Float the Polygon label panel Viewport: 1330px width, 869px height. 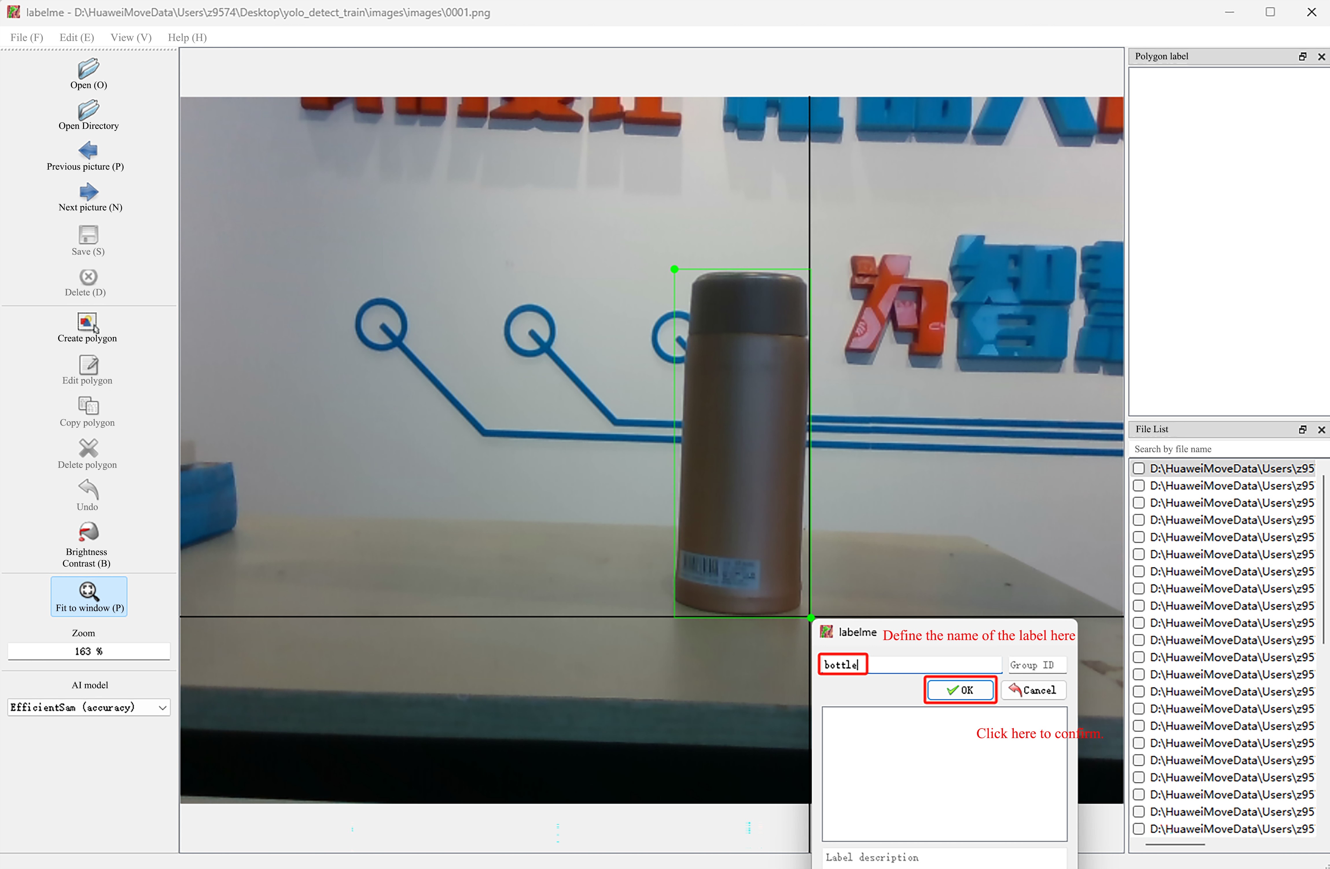click(1303, 56)
